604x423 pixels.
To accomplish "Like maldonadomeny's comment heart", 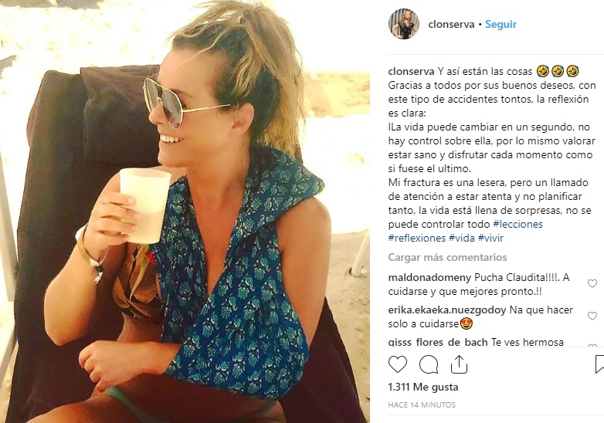I will (592, 283).
